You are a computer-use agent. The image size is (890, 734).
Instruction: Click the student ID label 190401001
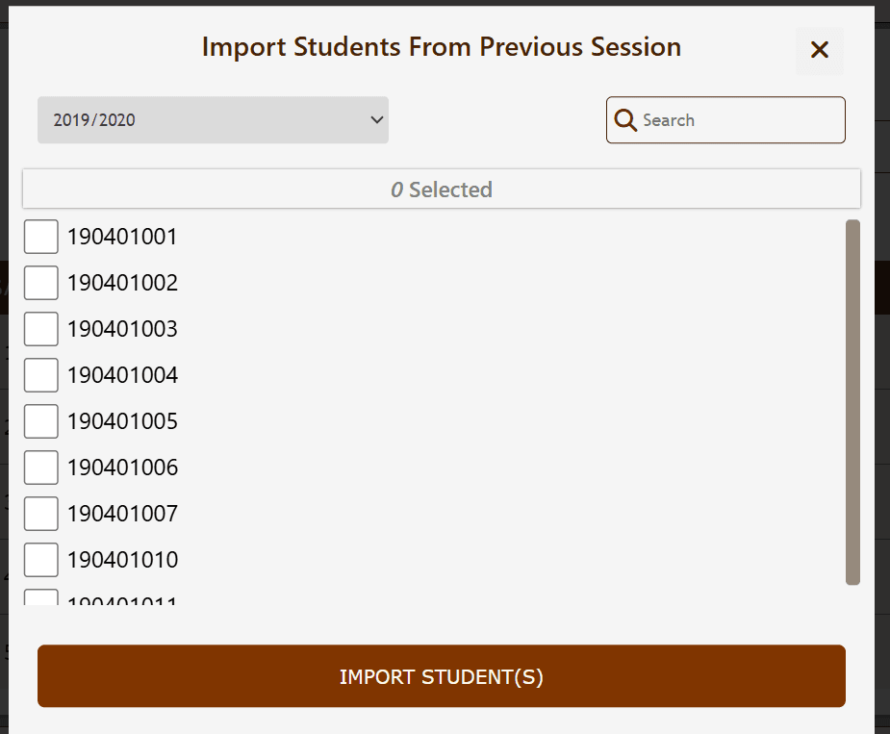coord(119,236)
